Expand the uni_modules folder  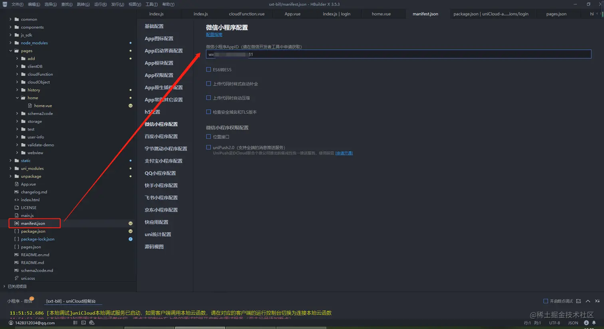coord(10,168)
